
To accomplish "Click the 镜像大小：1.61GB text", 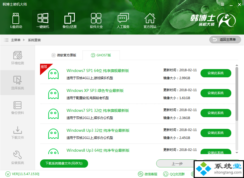I will click(x=177, y=98).
